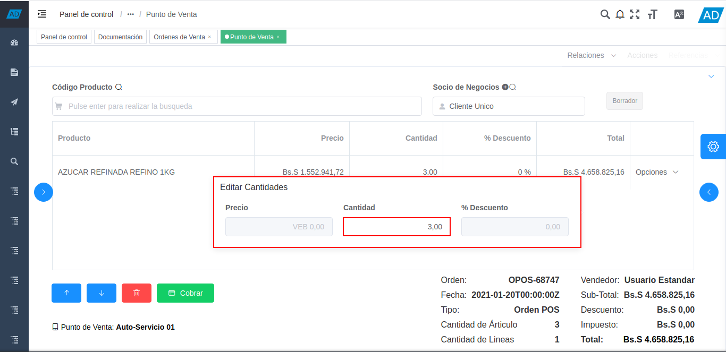The width and height of the screenshot is (726, 352).
Task: Open language translation icon
Action: 679,14
